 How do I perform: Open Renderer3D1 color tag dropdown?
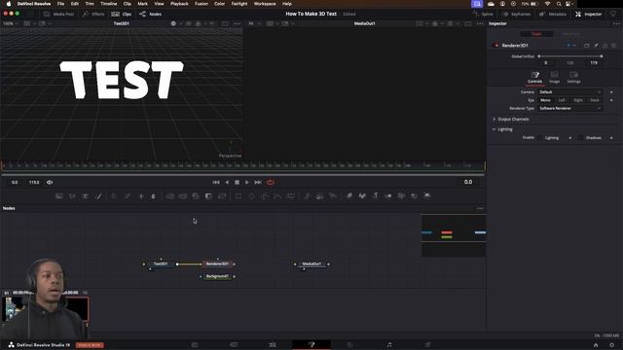(571, 46)
